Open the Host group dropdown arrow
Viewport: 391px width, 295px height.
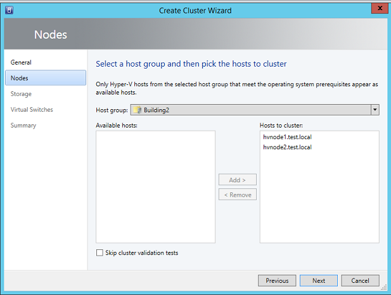pos(375,110)
